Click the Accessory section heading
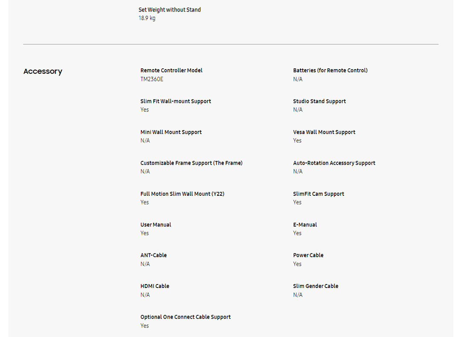 (x=43, y=71)
